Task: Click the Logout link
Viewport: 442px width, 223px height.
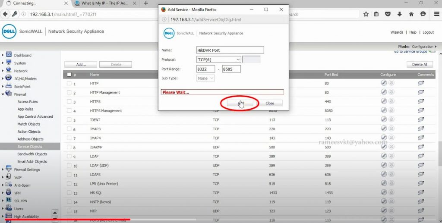Action: [x=428, y=32]
